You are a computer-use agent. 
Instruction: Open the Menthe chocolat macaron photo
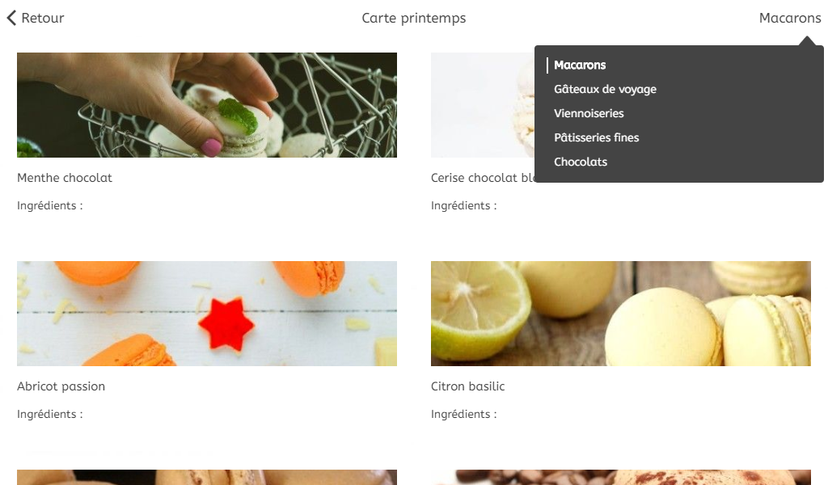tap(207, 105)
